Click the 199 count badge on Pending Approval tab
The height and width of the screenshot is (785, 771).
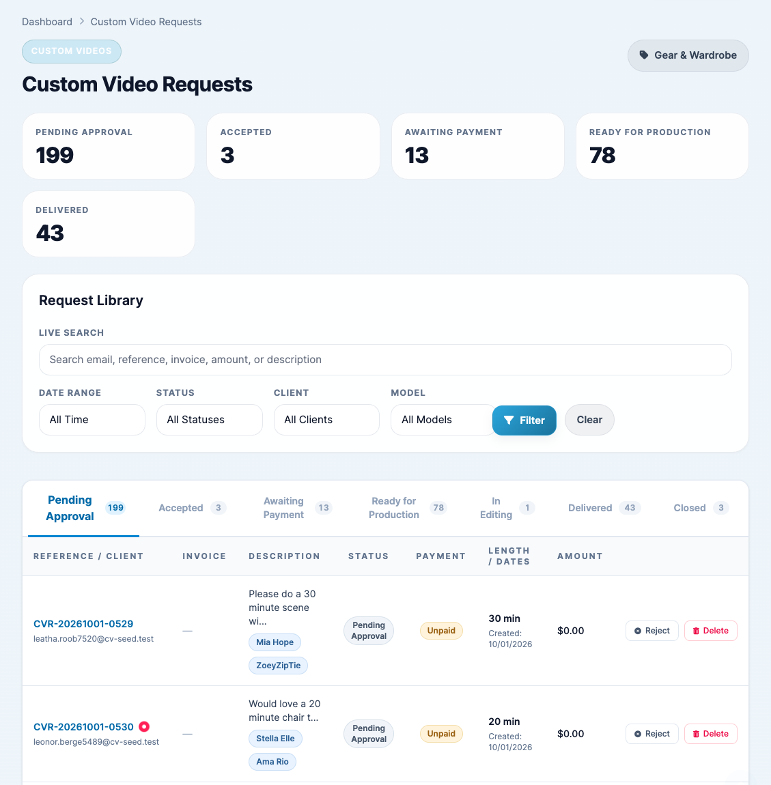click(x=115, y=508)
